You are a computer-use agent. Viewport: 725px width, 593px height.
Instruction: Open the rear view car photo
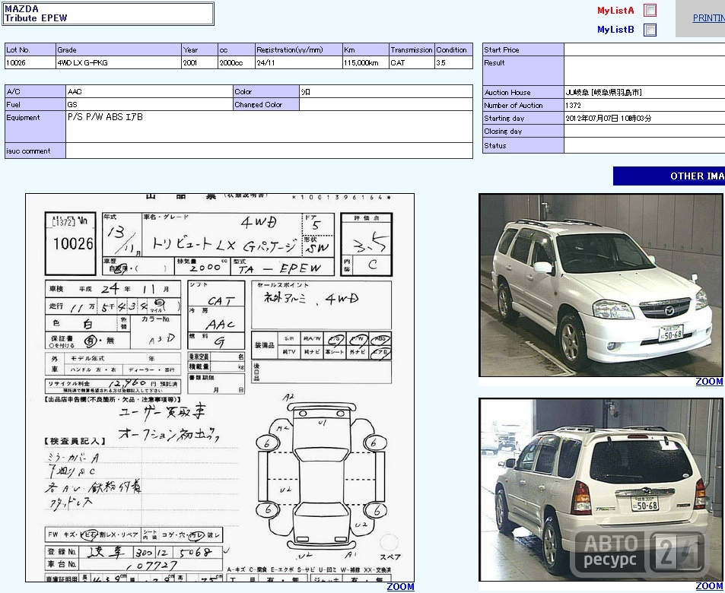click(601, 490)
